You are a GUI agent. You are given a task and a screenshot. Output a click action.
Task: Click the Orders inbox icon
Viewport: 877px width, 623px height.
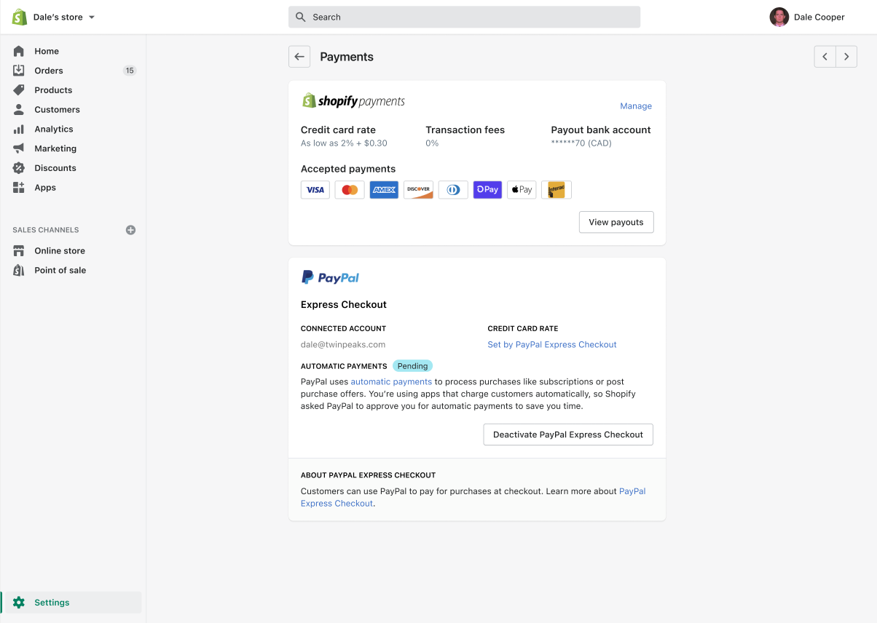pyautogui.click(x=19, y=71)
